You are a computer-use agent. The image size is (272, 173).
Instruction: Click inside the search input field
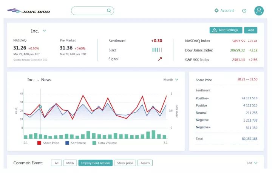[x=89, y=11]
